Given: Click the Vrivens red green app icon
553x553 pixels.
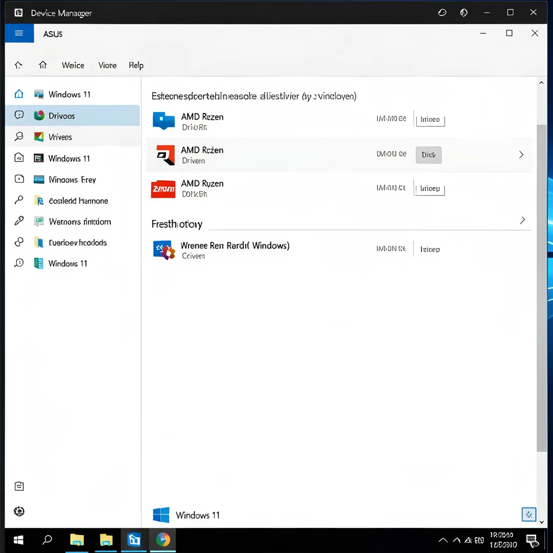Looking at the screenshot, I should (x=39, y=137).
